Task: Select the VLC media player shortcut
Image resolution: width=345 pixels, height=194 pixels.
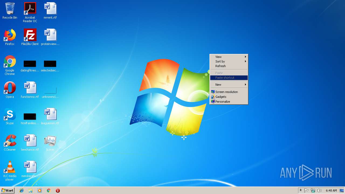Action: pos(10,171)
